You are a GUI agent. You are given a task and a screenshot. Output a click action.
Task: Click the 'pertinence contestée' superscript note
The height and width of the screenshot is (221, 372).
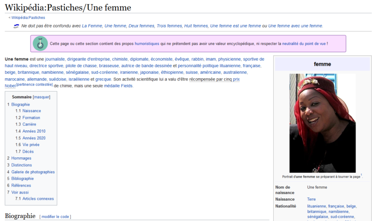[34, 84]
